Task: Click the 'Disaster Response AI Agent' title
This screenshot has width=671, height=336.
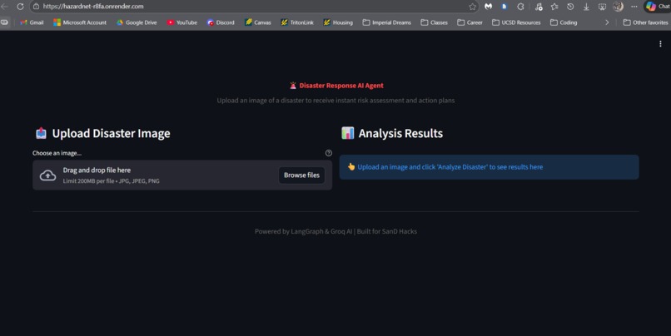Action: coord(341,86)
